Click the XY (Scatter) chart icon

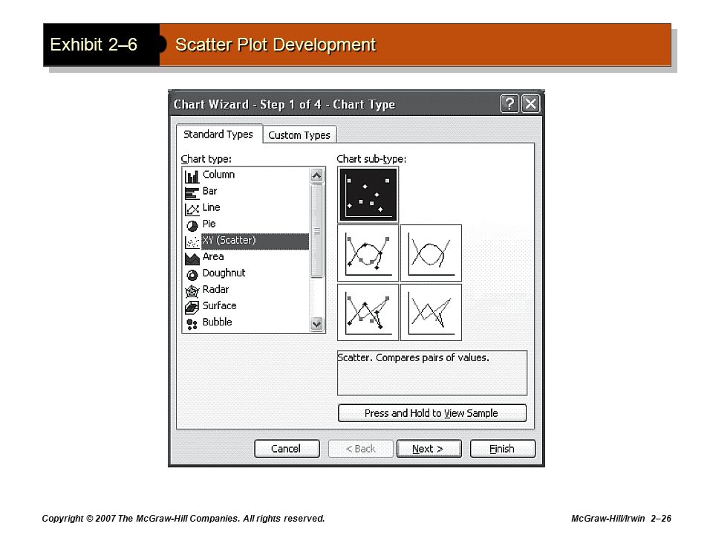coord(192,242)
